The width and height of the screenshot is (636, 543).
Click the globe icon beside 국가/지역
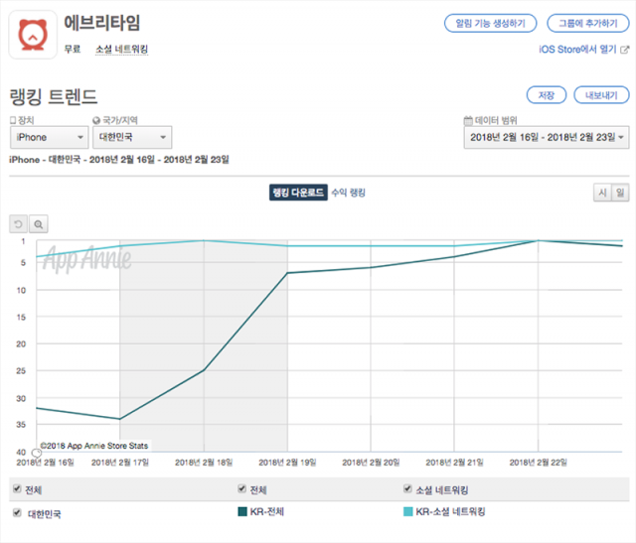[x=96, y=120]
